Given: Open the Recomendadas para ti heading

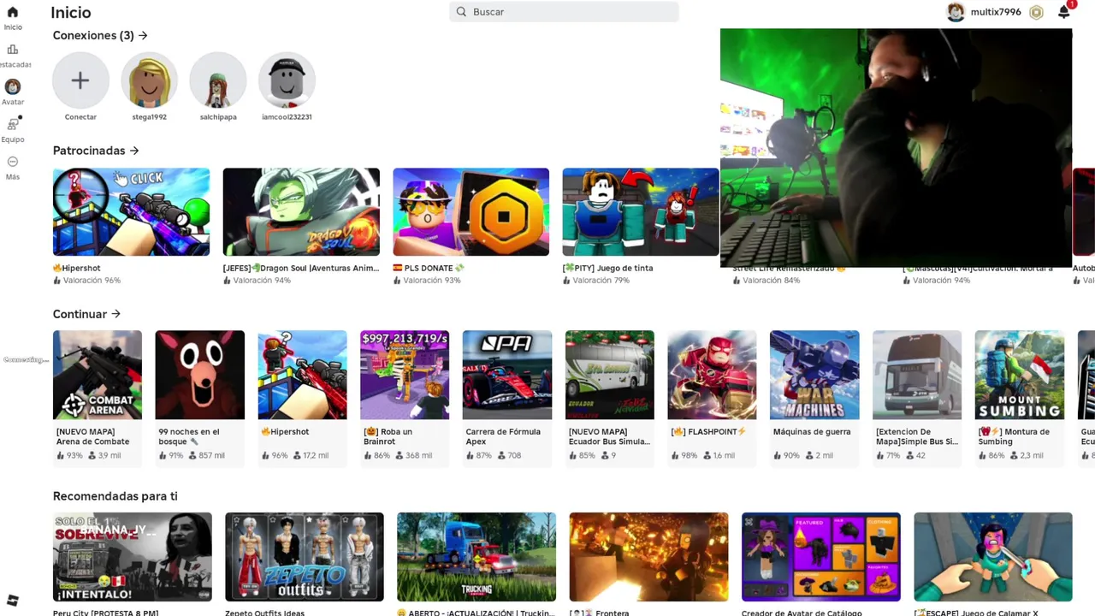Looking at the screenshot, I should tap(115, 496).
